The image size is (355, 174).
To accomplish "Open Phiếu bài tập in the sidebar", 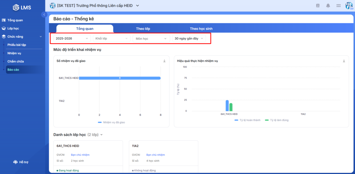I will click(x=17, y=45).
